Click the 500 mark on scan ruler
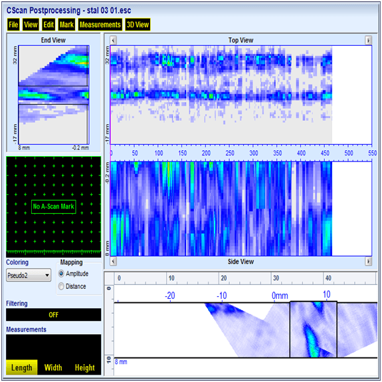 click(x=349, y=153)
